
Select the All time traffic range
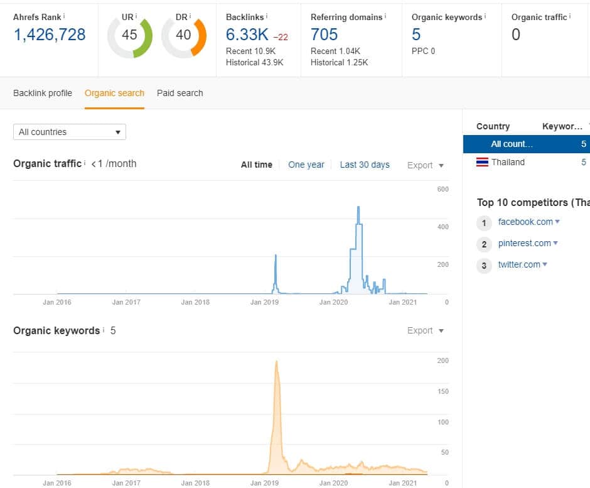[257, 165]
